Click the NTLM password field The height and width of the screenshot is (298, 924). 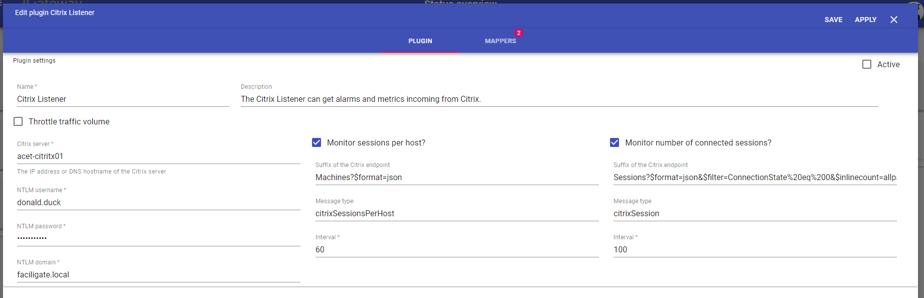pos(158,238)
